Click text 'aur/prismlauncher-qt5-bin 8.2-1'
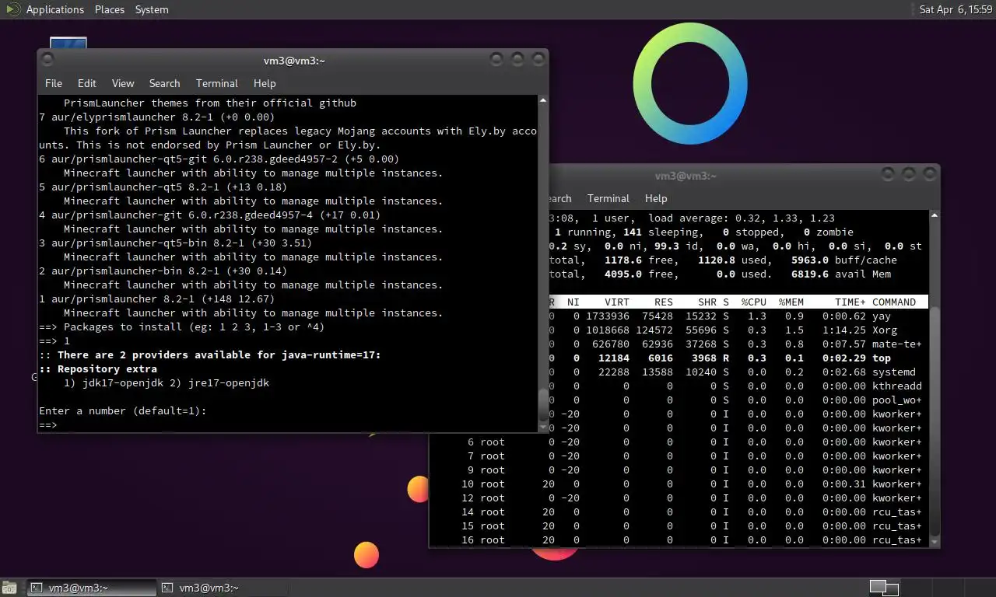The width and height of the screenshot is (996, 597). tap(147, 243)
